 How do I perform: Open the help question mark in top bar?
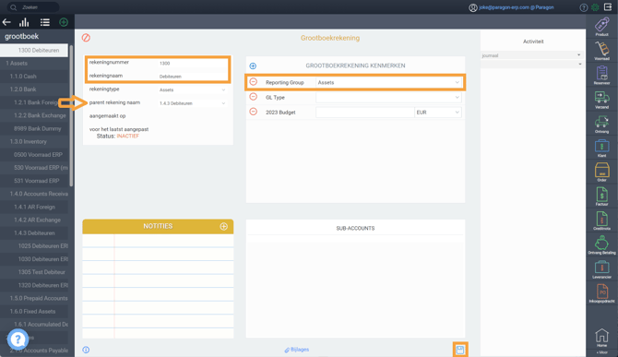(584, 7)
